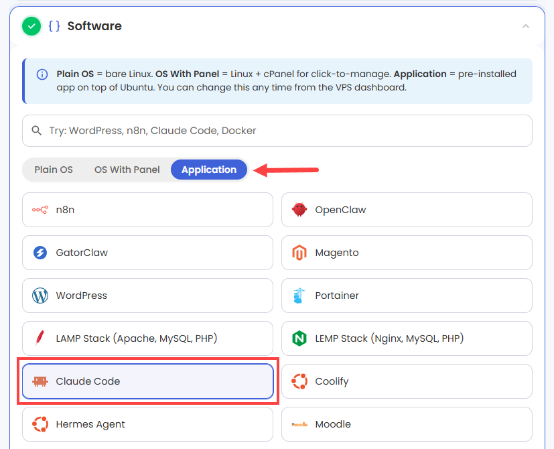Click the bold 'Application' word in the notice
This screenshot has width=554, height=449.
tap(420, 74)
